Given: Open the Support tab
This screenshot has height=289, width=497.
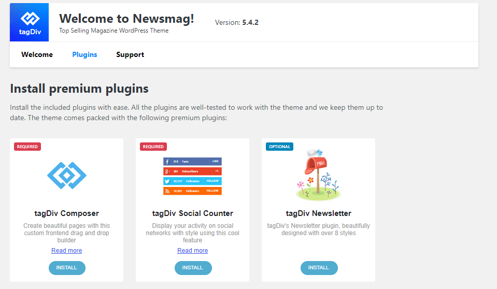Looking at the screenshot, I should click(130, 54).
